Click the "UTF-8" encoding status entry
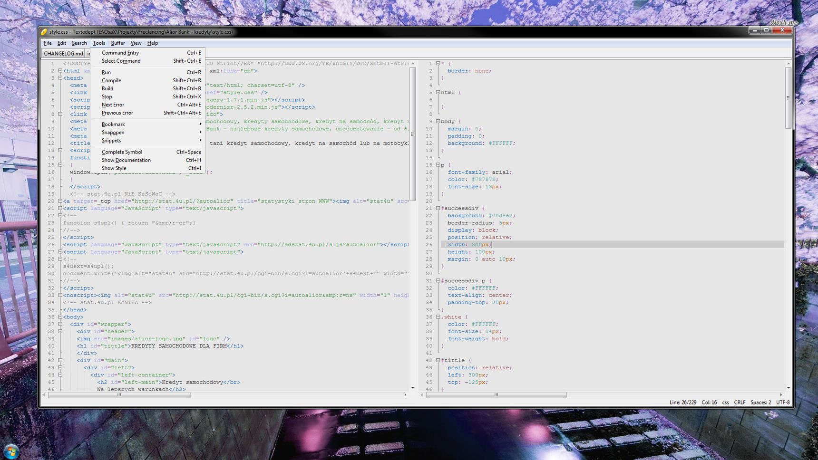The height and width of the screenshot is (460, 818). [x=783, y=402]
